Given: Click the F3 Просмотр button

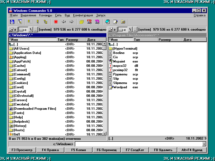Looking at the screenshot, I should (x=22, y=150).
